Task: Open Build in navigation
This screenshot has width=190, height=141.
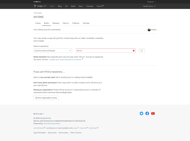Action: tap(73, 6)
